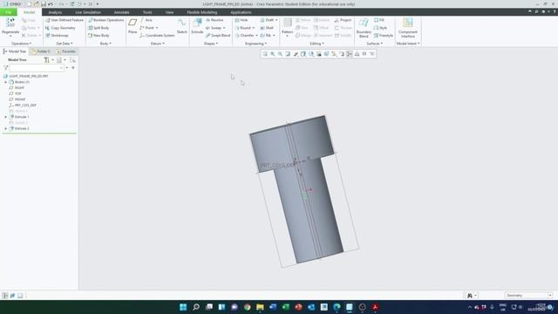Switch to the Annotate ribbon tab

[x=122, y=12]
